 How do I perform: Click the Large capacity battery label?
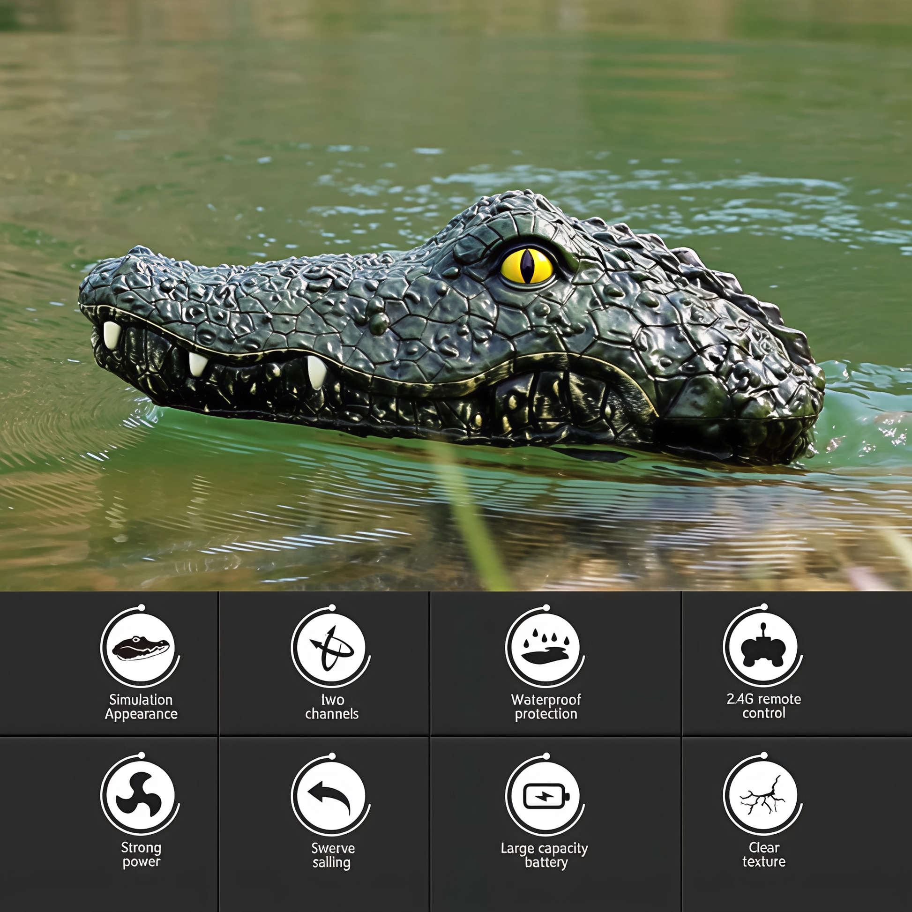click(x=545, y=855)
